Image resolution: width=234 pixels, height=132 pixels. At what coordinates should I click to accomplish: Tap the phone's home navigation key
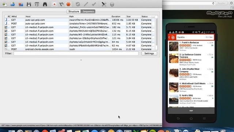click(191, 118)
